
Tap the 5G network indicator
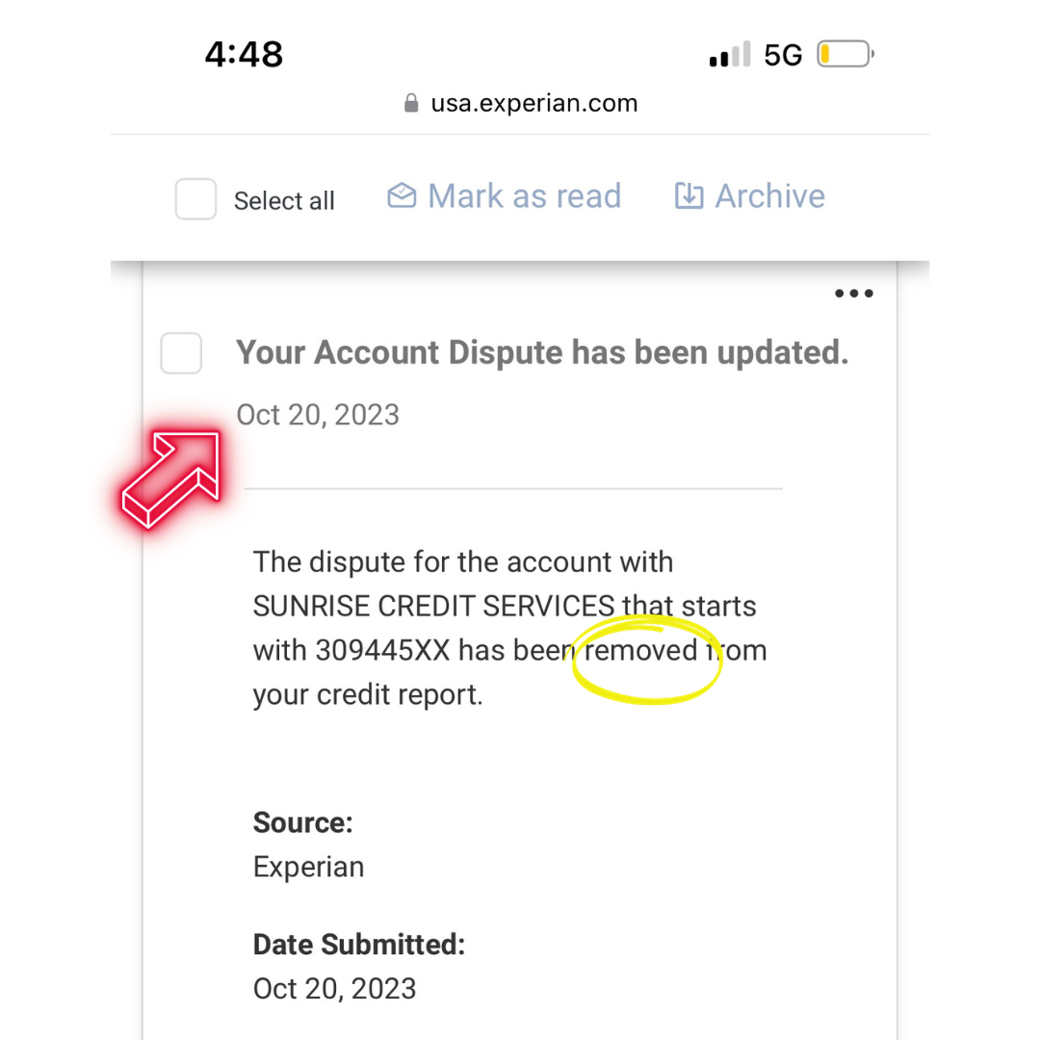coord(783,55)
